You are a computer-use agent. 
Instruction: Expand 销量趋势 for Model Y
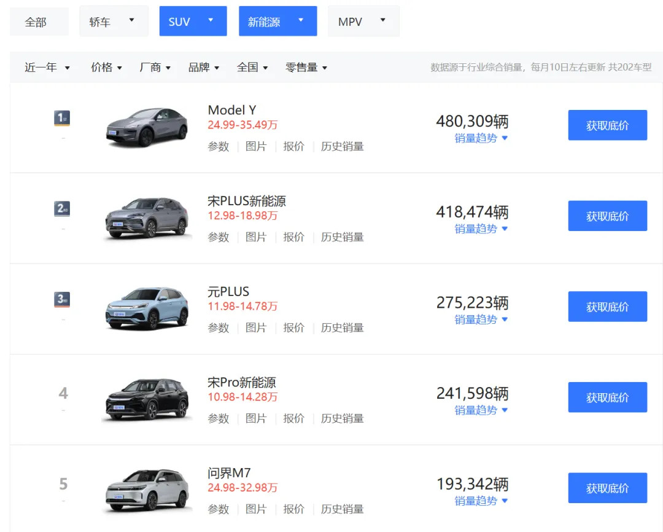pyautogui.click(x=481, y=138)
